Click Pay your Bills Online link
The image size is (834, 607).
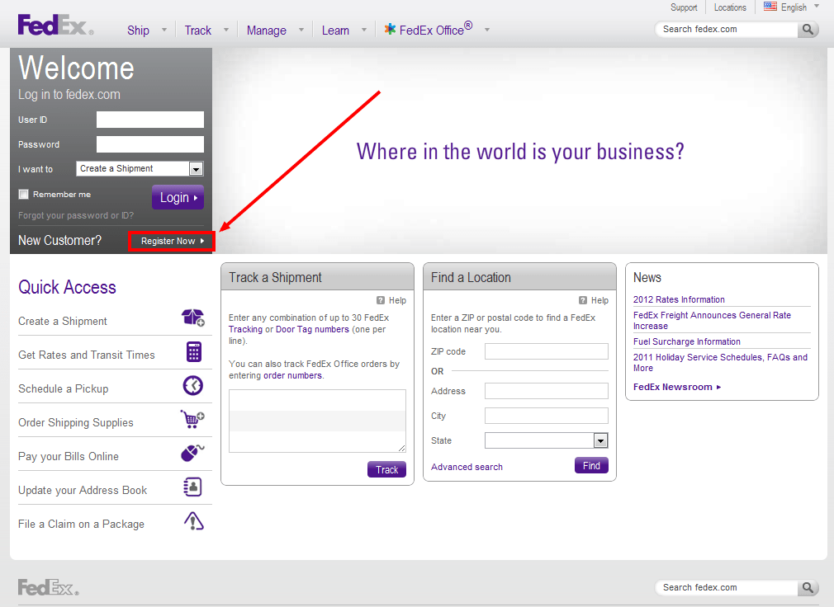(x=68, y=457)
